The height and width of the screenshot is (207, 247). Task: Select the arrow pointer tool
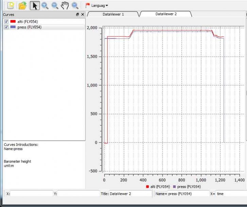[x=34, y=5]
